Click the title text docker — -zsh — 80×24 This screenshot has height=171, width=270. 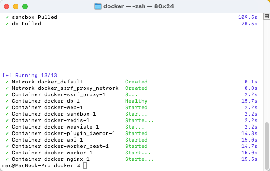[138, 6]
